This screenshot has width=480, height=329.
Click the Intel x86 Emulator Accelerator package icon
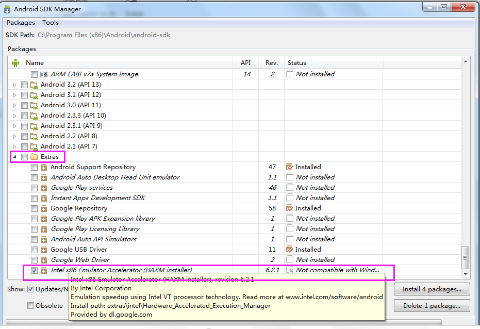[44, 271]
